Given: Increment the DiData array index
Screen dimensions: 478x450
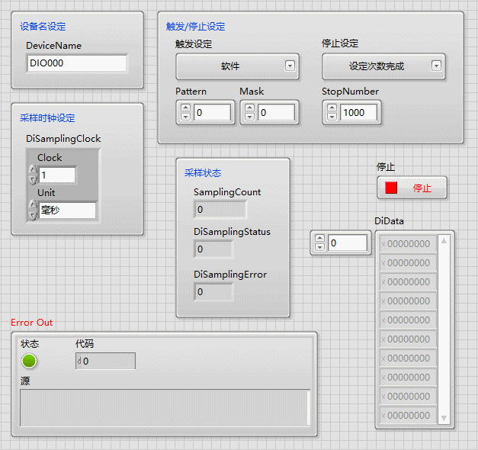Looking at the screenshot, I should pos(319,238).
